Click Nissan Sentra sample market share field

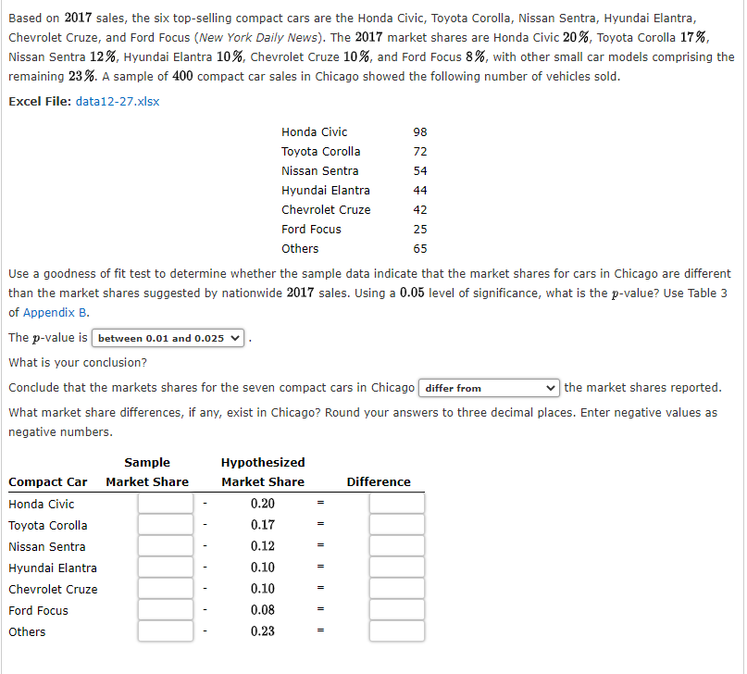166,546
